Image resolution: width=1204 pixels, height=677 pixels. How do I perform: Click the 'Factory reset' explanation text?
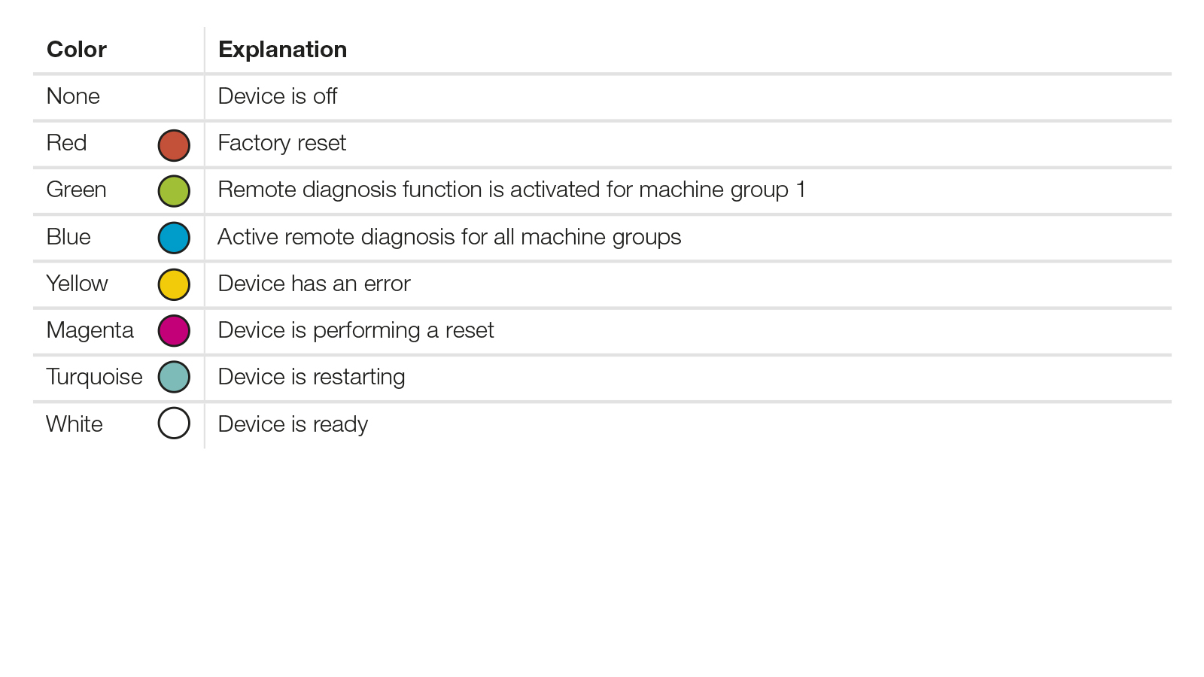281,143
